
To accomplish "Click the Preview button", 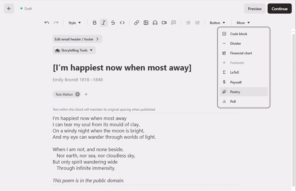I will (x=255, y=9).
